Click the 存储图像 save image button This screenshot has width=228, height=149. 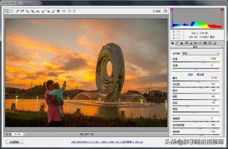tap(14, 142)
